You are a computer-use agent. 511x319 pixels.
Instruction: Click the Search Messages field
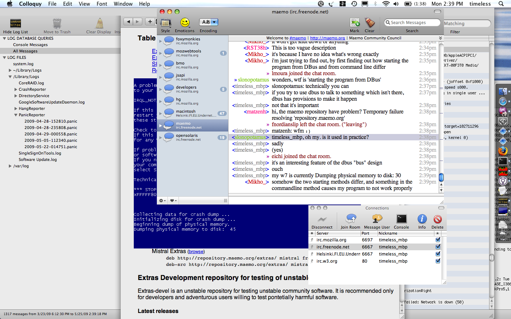coord(412,22)
